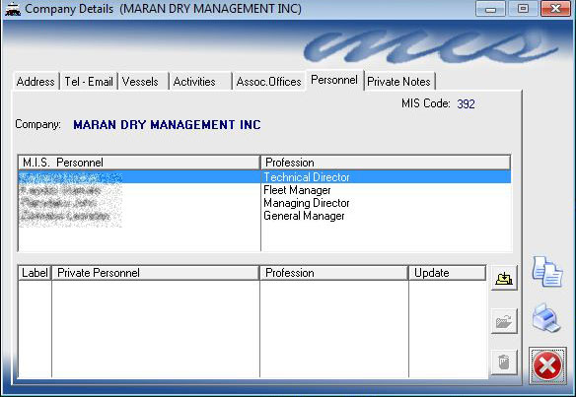Open the Private Notes tab
Viewport: 576px width, 397px height.
point(398,81)
